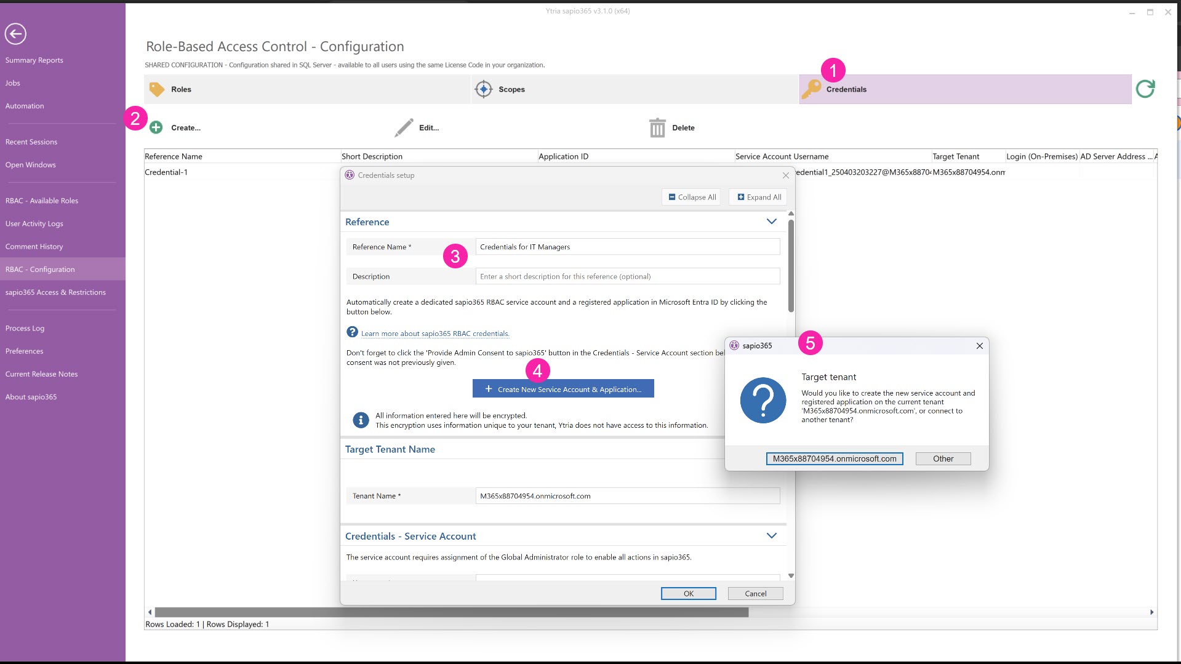Click the horizontal scrollbar under the table

[x=451, y=612]
